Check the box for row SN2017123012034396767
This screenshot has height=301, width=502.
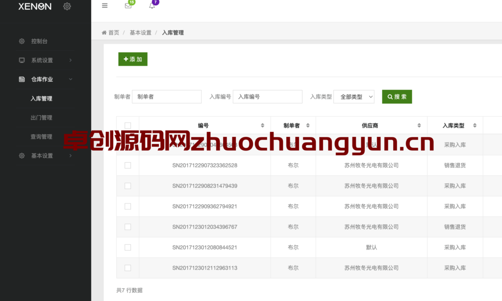coord(128,226)
